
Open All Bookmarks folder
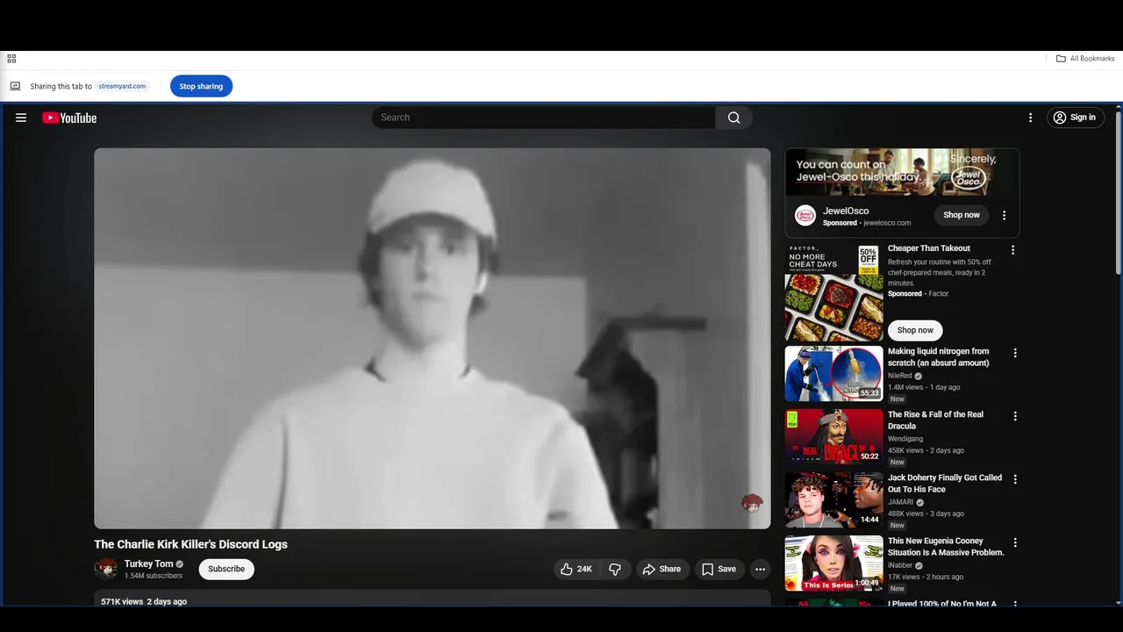point(1085,59)
